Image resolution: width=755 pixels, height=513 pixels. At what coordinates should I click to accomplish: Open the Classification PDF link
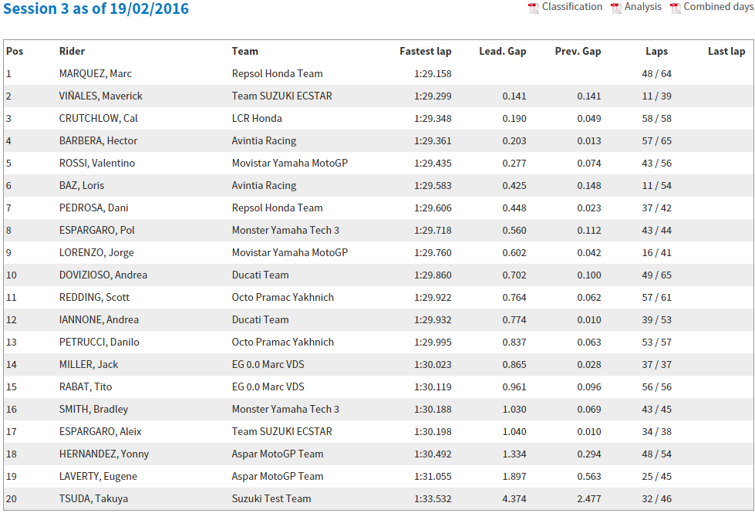572,7
